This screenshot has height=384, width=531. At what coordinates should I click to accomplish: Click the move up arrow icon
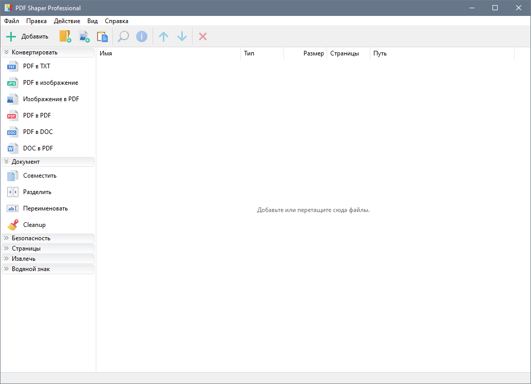click(x=163, y=36)
